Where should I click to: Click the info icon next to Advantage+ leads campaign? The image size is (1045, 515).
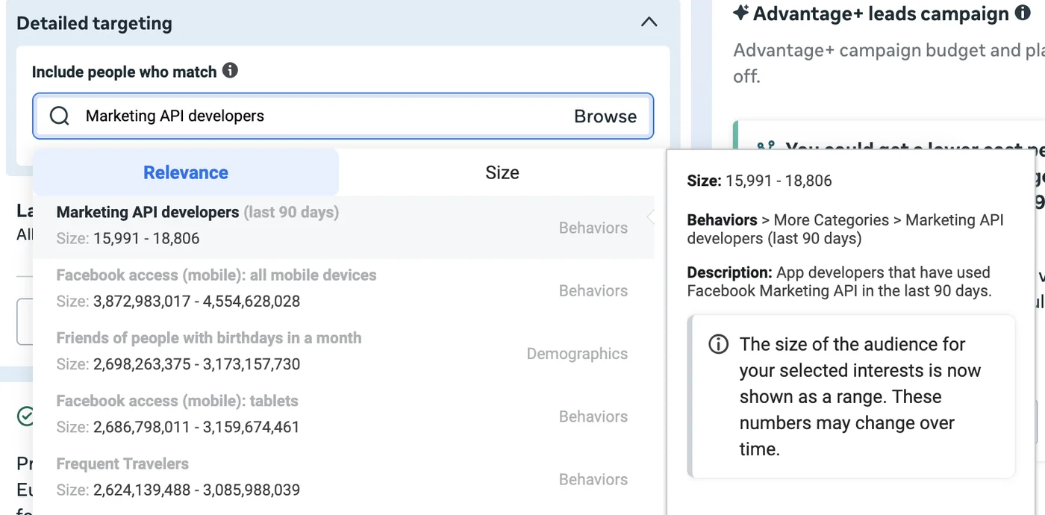[1023, 13]
